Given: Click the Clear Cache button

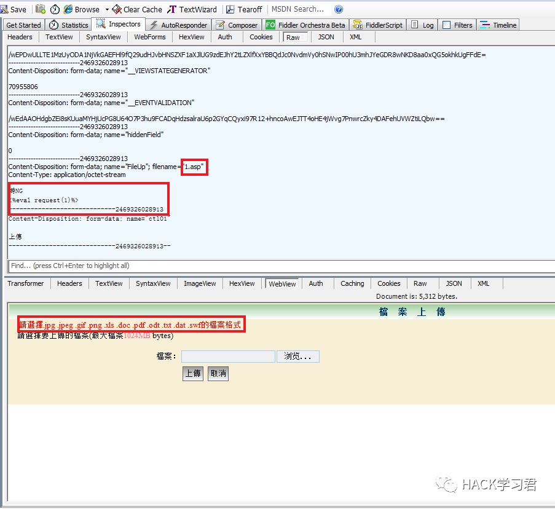Looking at the screenshot, I should click(137, 10).
